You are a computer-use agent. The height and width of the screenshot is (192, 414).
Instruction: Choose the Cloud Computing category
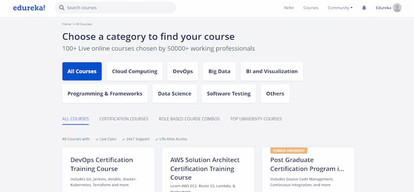point(135,71)
